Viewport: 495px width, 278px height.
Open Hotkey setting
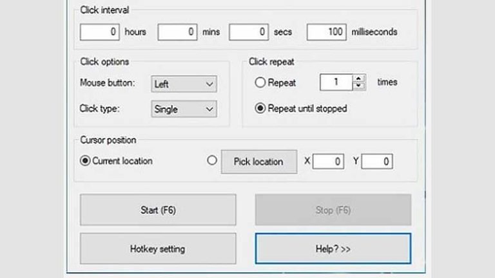tap(158, 248)
